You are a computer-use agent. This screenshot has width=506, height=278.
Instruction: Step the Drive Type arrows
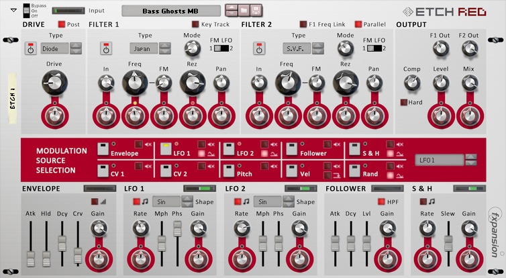(76, 49)
